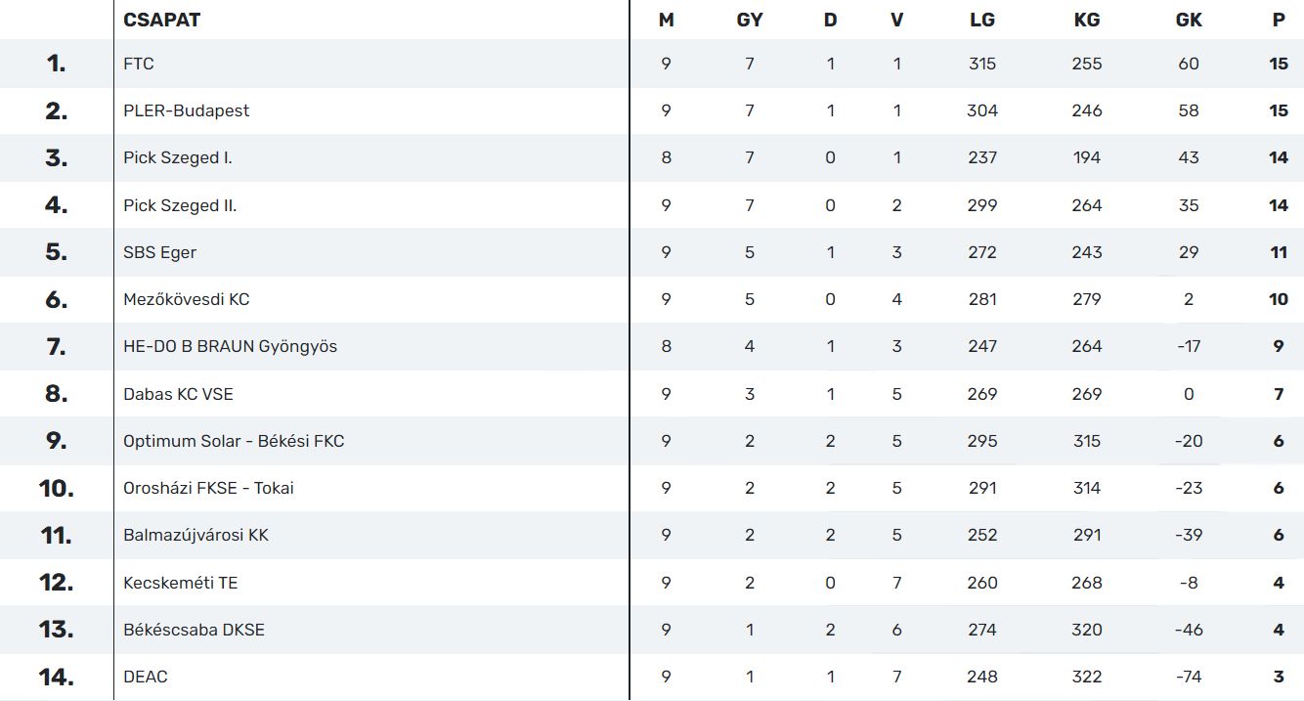Click HE-DO B BRAUN Gyöngyös

[230, 346]
